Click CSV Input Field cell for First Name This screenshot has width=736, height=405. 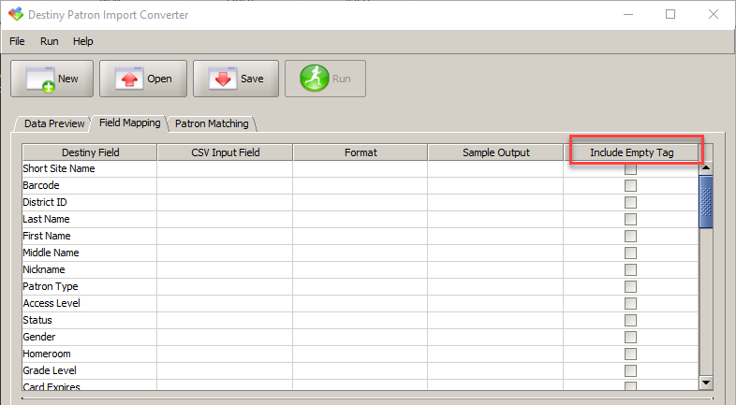pyautogui.click(x=225, y=237)
